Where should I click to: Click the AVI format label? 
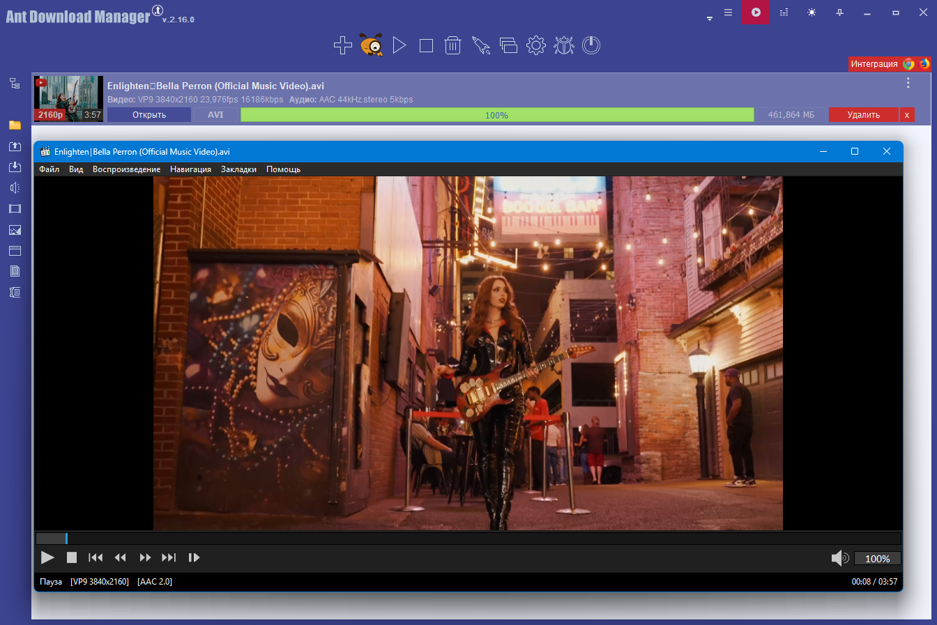215,115
